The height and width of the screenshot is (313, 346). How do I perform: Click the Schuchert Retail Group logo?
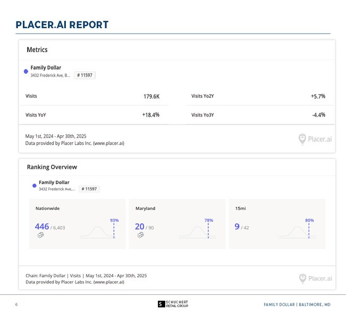(x=173, y=304)
